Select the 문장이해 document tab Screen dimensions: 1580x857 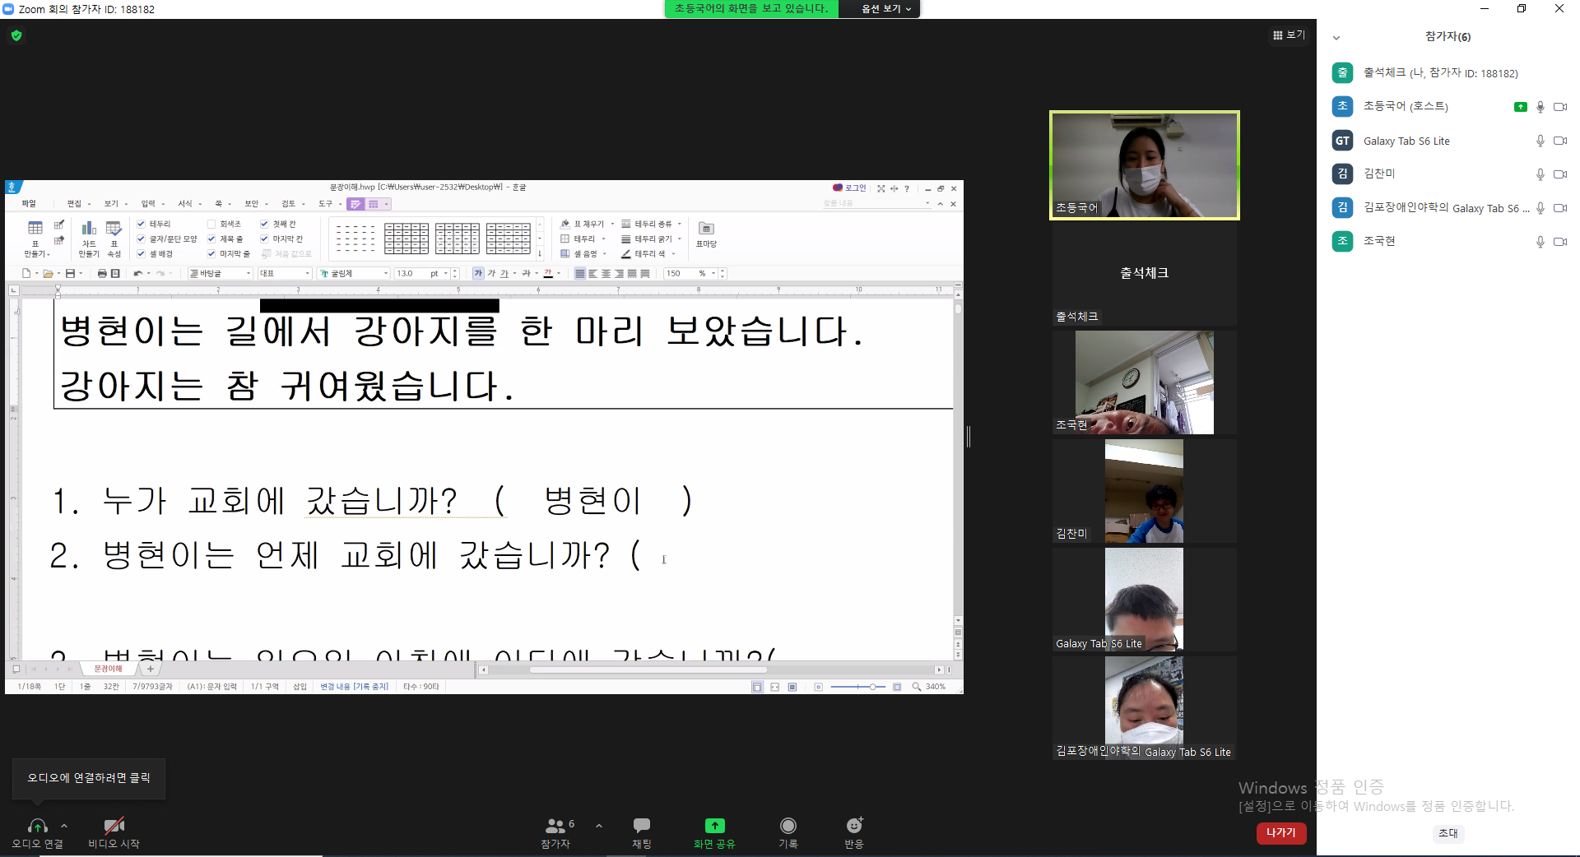tap(108, 669)
